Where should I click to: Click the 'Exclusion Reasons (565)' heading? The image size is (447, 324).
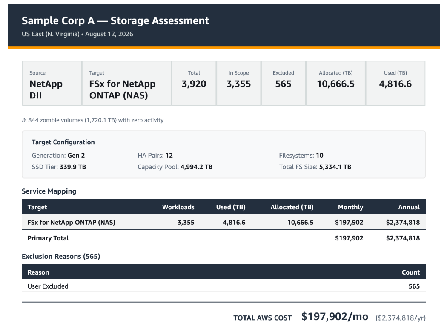coord(61,256)
